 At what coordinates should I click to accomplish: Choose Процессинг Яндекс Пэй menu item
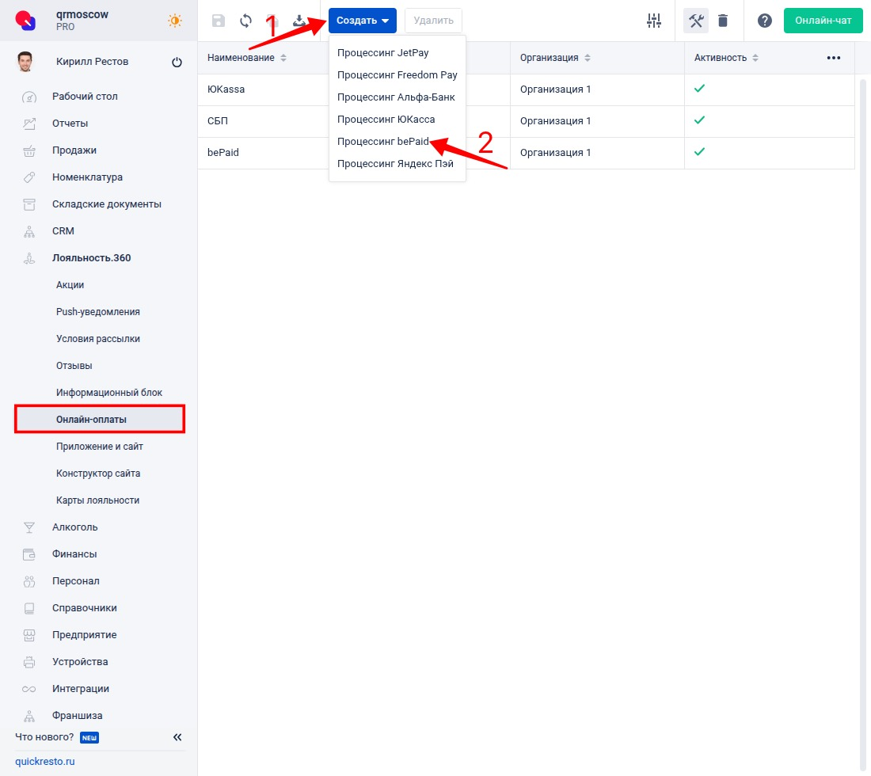pyautogui.click(x=395, y=164)
